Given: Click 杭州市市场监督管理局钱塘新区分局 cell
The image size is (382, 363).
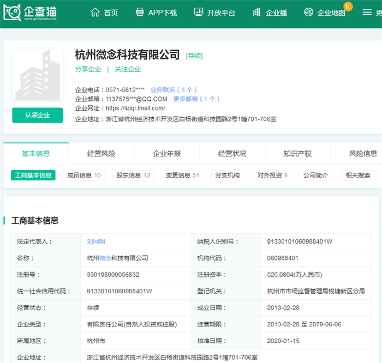Looking at the screenshot, I should pos(316,291).
